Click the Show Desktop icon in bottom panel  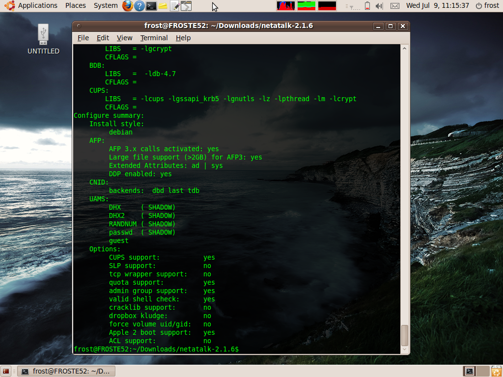6,371
